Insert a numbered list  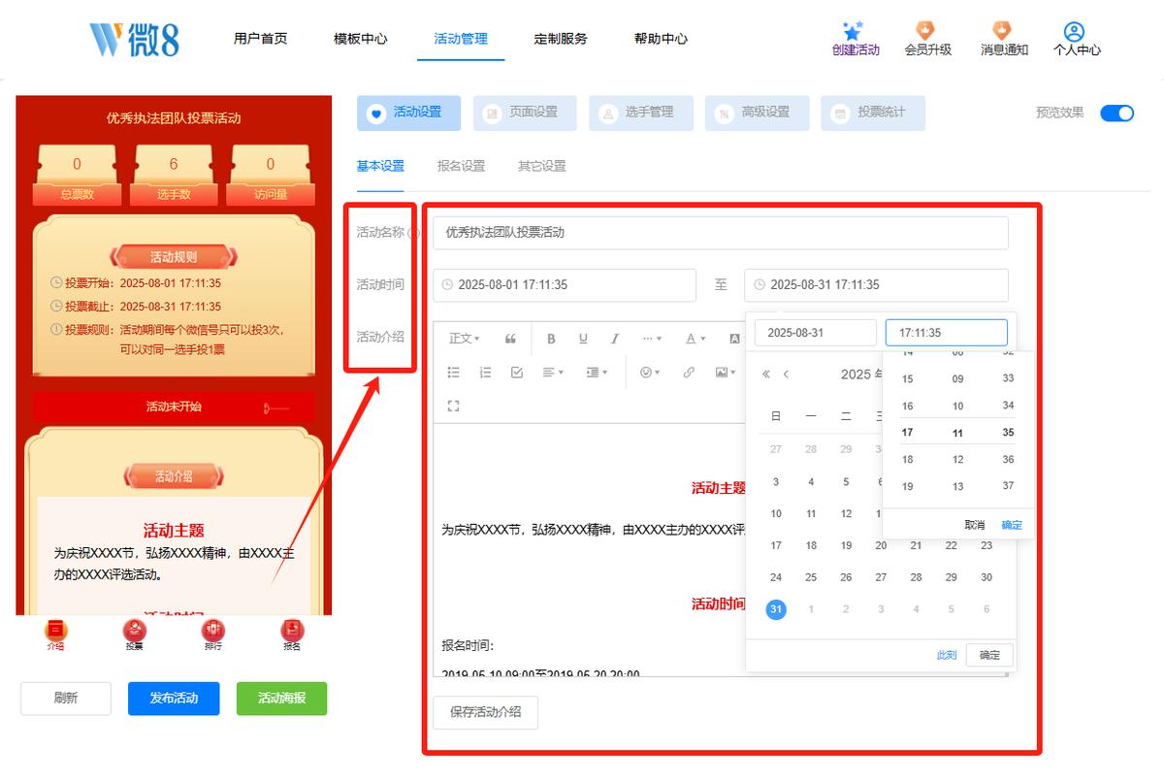(x=485, y=373)
